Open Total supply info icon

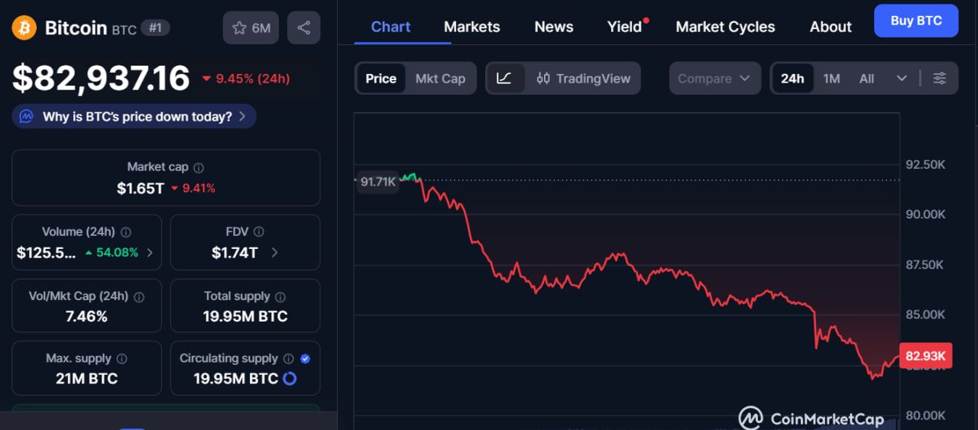280,296
